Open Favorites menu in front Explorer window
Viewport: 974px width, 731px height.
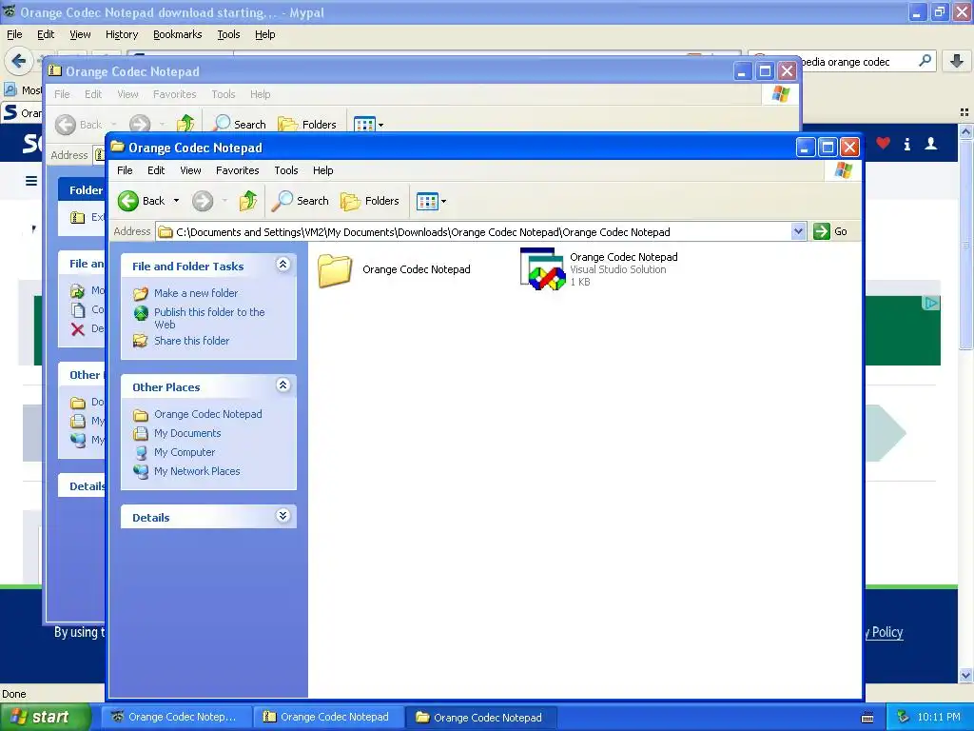tap(237, 170)
